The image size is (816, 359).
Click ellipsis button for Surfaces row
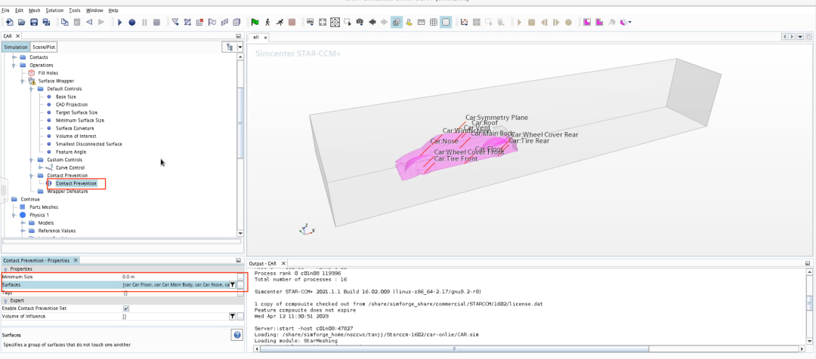click(x=240, y=284)
